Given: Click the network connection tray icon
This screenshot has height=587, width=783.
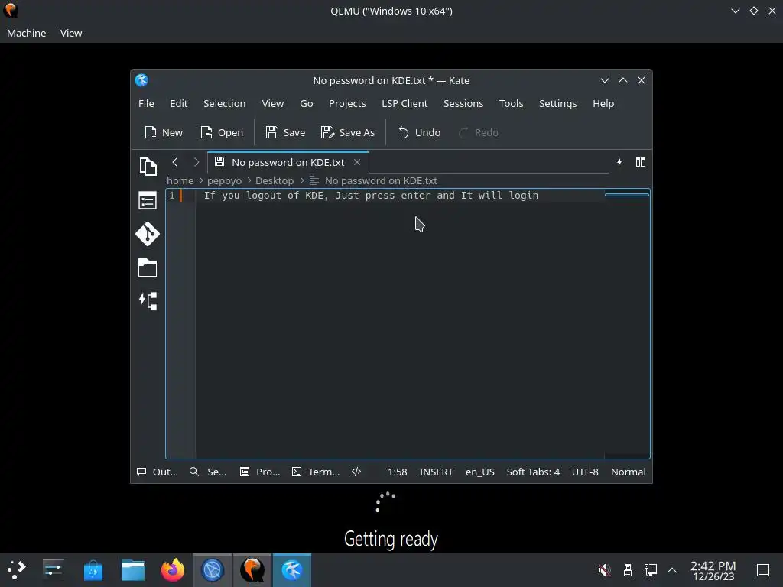Looking at the screenshot, I should 650,569.
